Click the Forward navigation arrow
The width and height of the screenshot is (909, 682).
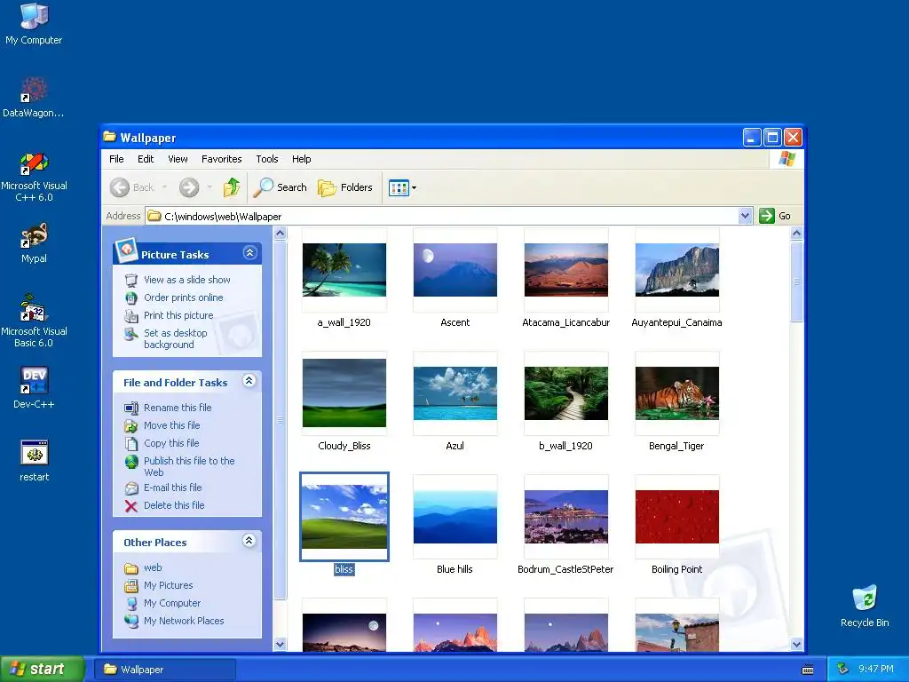[189, 187]
